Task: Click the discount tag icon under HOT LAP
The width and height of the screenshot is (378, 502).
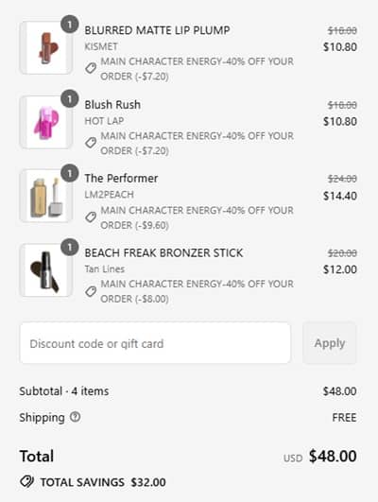Action: [91, 143]
